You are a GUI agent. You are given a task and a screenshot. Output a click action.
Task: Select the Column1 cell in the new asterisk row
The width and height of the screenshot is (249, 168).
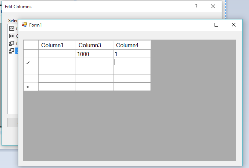tap(57, 87)
